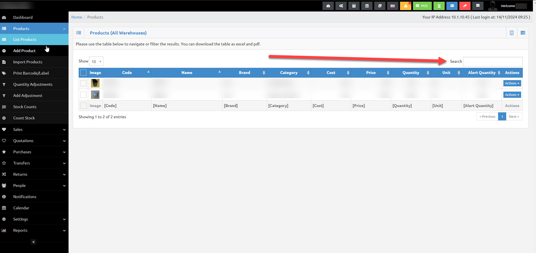This screenshot has width=536, height=253.
Task: Open Actions dropdown for first product
Action: (x=512, y=83)
